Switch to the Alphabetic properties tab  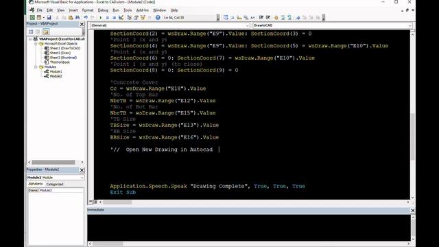36,184
